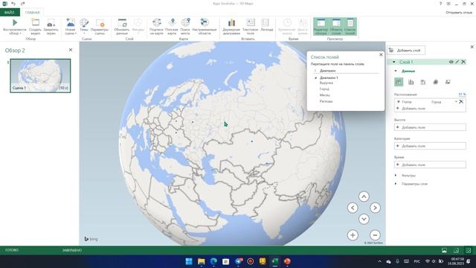
Task: Remove the Город location field
Action: [x=461, y=102]
